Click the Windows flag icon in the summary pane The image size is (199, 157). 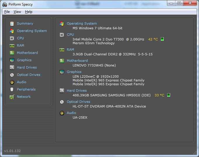[x=62, y=23]
